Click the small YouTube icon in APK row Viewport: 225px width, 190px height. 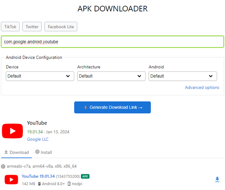pos(11,179)
